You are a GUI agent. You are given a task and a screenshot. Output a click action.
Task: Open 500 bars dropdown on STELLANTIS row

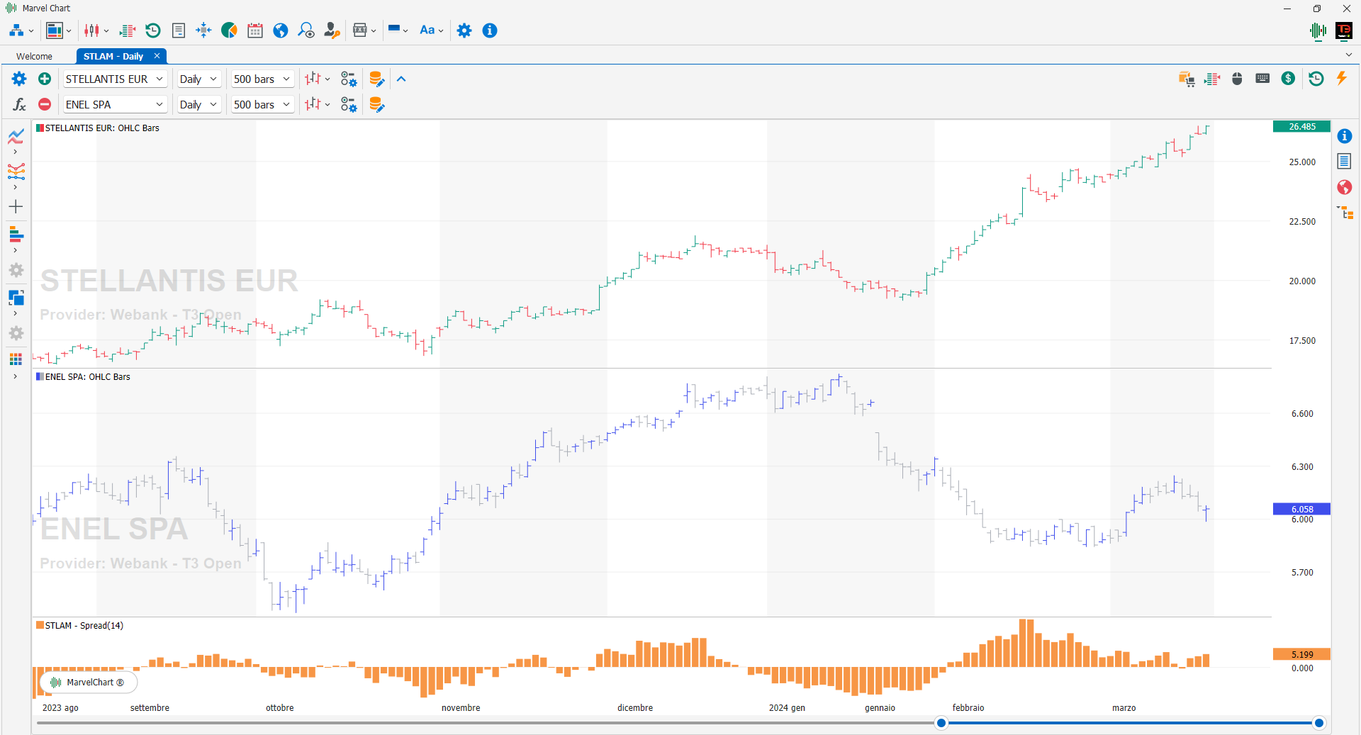click(262, 79)
